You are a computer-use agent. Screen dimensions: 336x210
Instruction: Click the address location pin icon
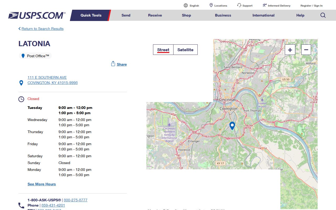[x=21, y=83]
